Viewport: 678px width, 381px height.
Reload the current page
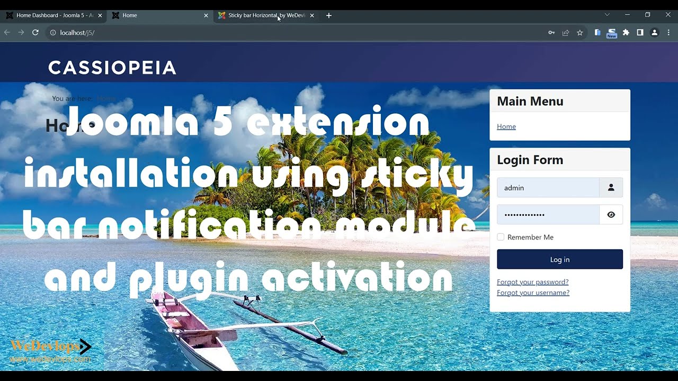pyautogui.click(x=35, y=32)
